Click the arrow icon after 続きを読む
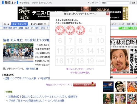Screen dimensions: 137x104 37,69
